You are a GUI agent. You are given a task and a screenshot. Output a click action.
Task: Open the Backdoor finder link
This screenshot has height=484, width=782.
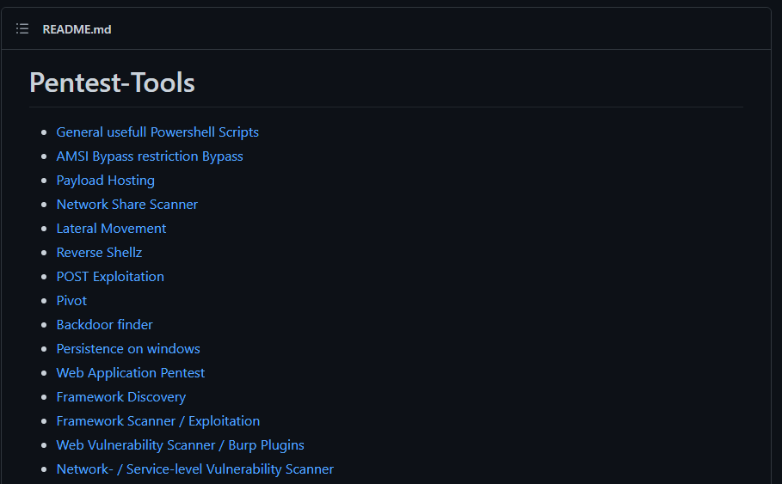[x=104, y=325]
